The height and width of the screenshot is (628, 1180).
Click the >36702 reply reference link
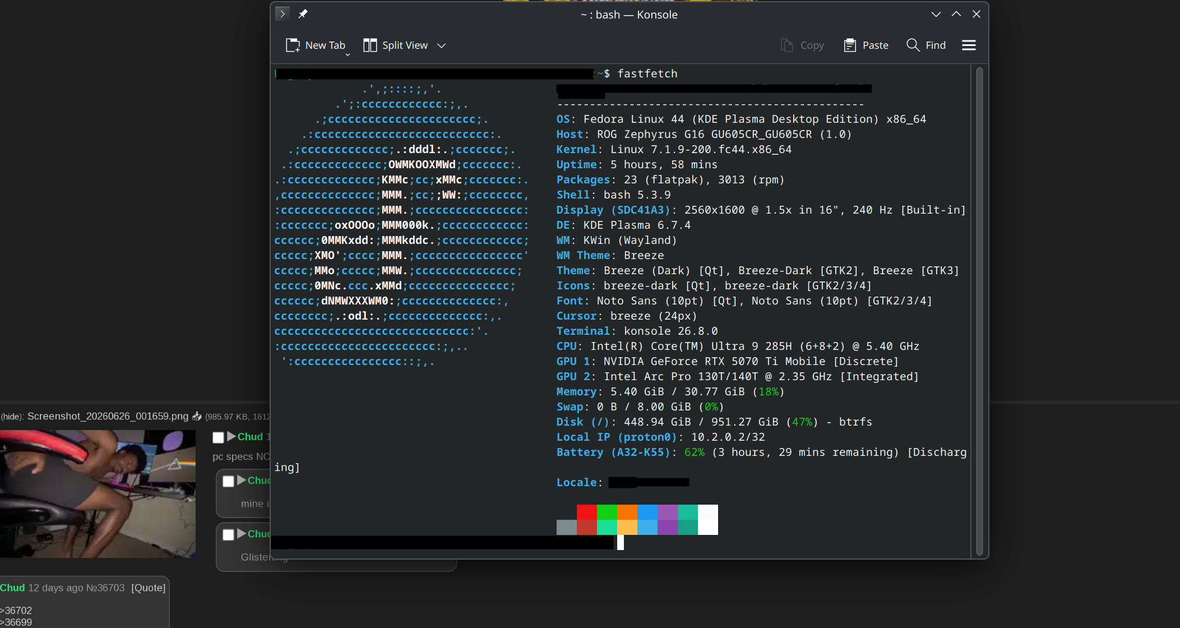[16, 610]
